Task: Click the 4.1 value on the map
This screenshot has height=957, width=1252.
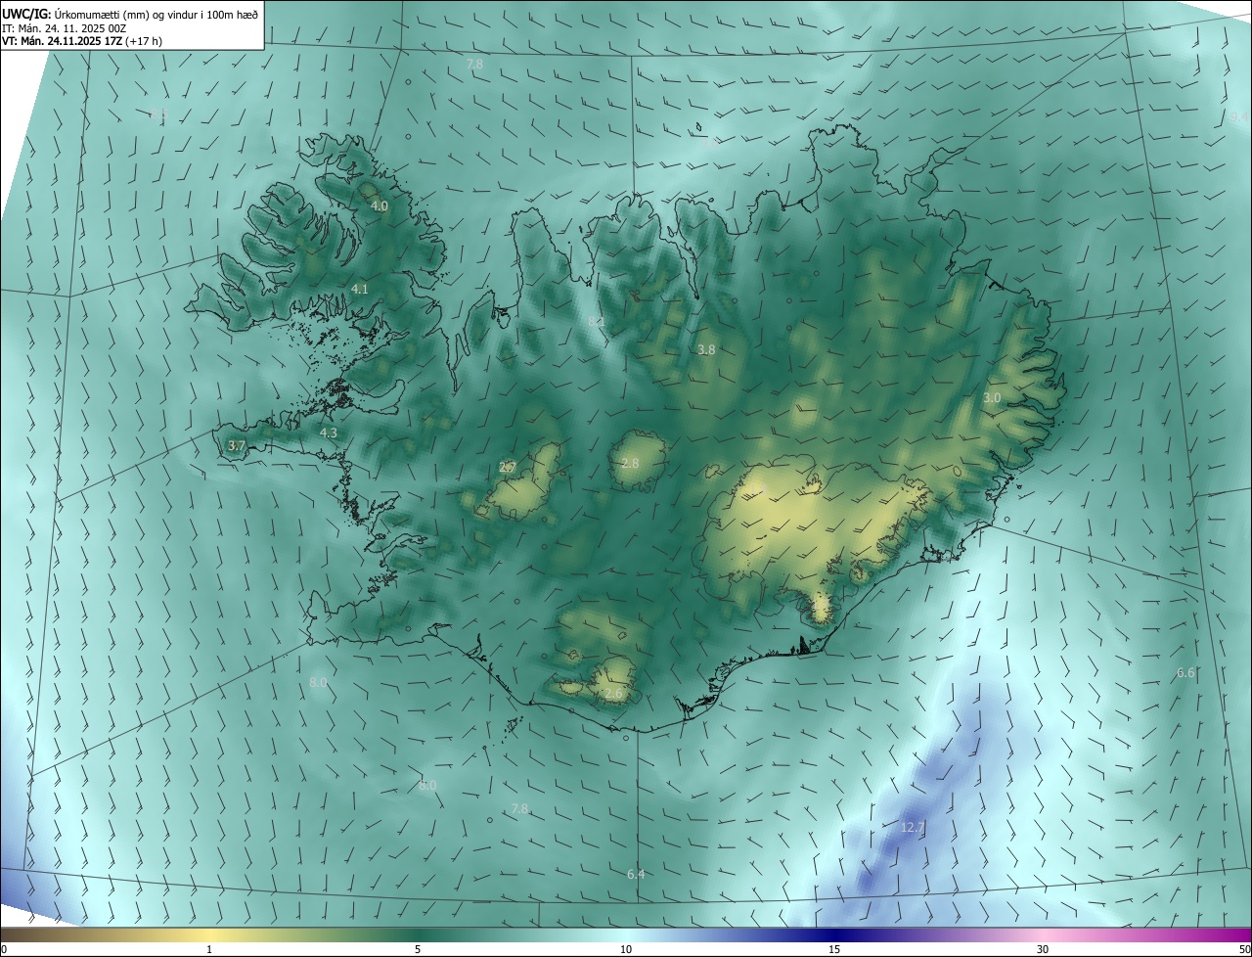Action: click(360, 290)
